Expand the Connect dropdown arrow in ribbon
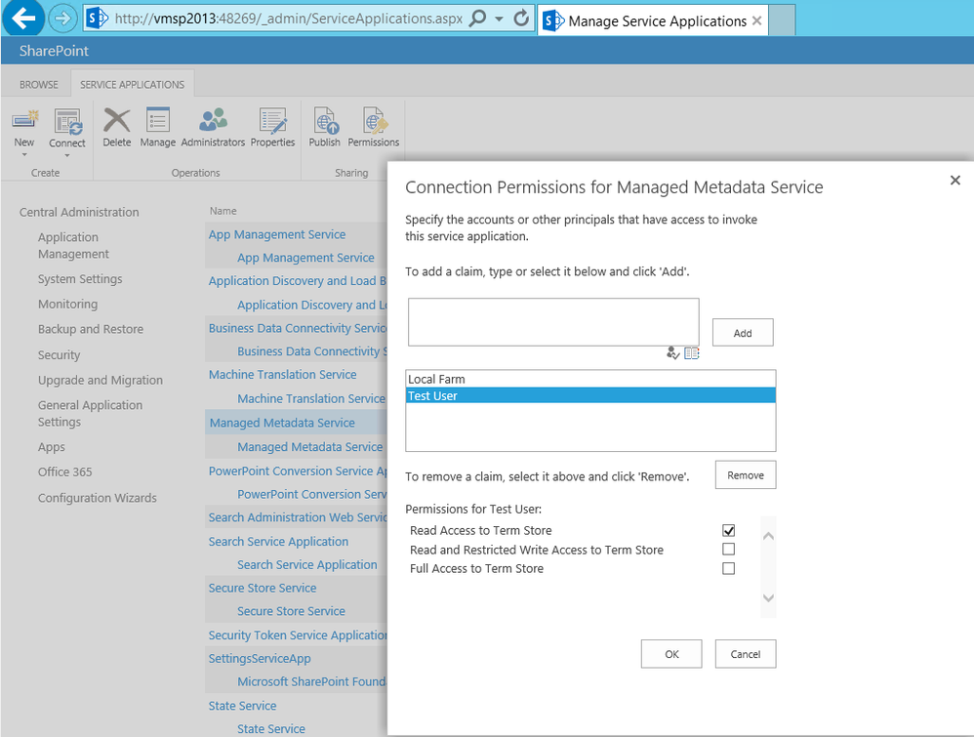This screenshot has width=974, height=737. (67, 155)
